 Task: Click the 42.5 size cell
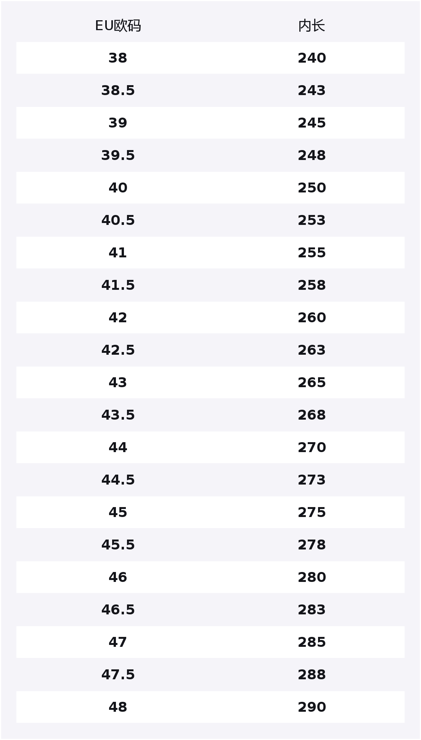118,350
